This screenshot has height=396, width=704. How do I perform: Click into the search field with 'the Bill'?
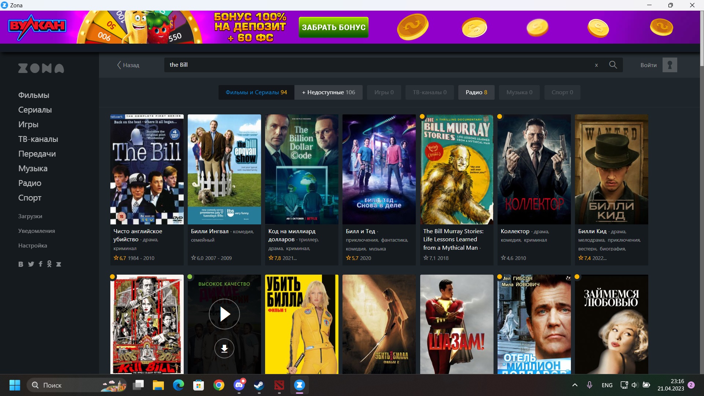click(367, 65)
